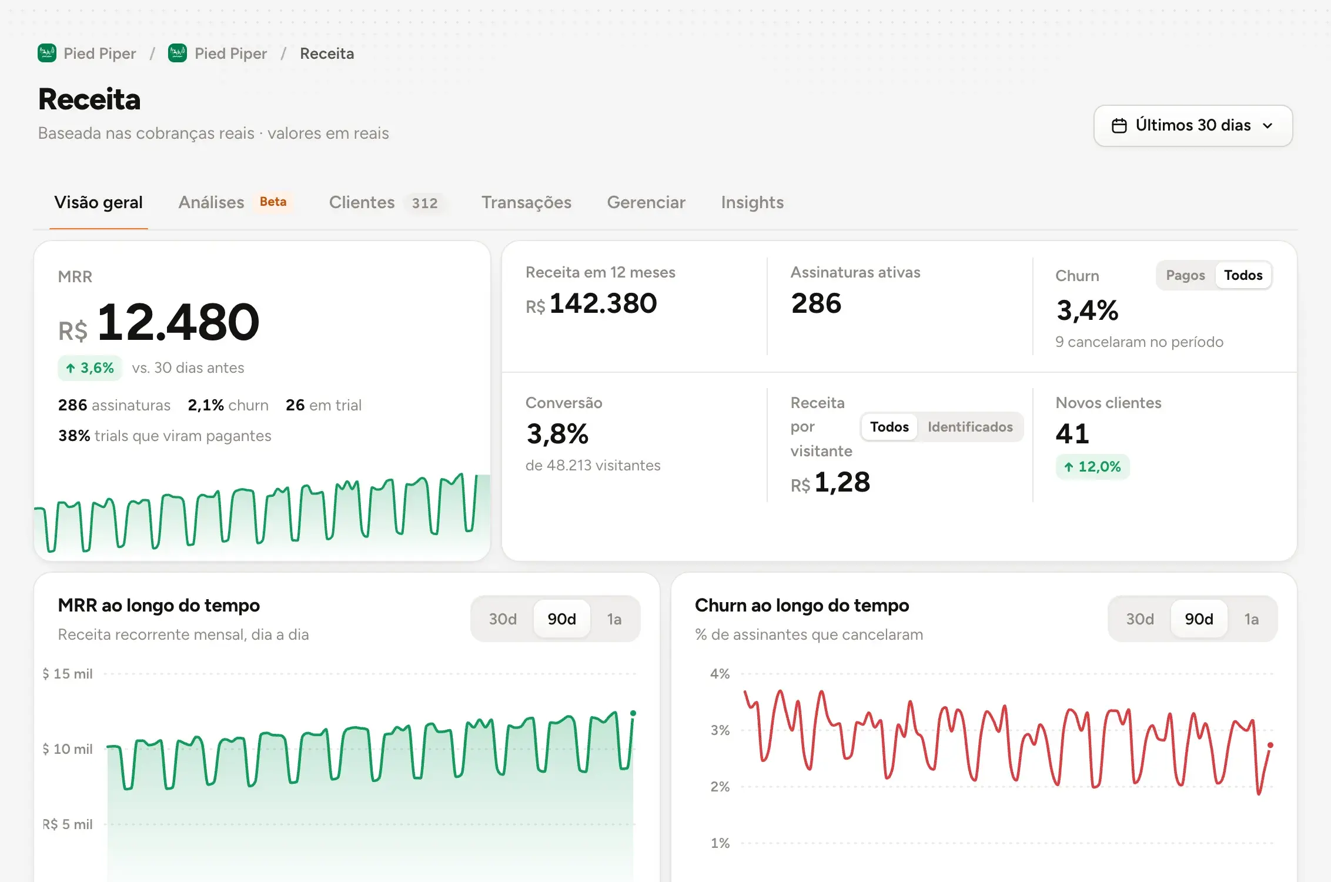Viewport: 1331px width, 882px height.
Task: Set Churn chart range to 30d
Action: [1140, 619]
